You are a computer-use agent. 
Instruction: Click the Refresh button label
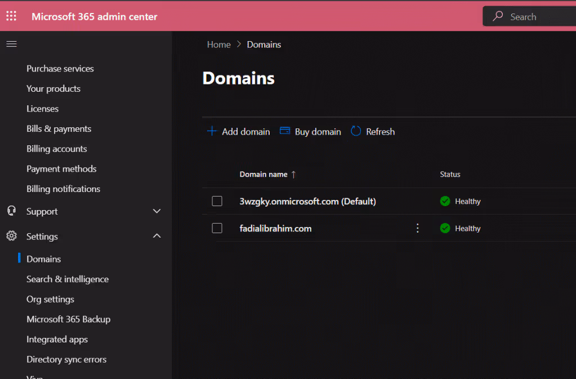[380, 131]
